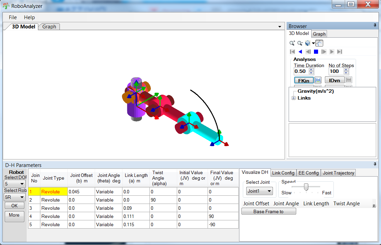Screen dimensions: 381x245
Task: Save forward kinematics results icon
Action: [318, 80]
